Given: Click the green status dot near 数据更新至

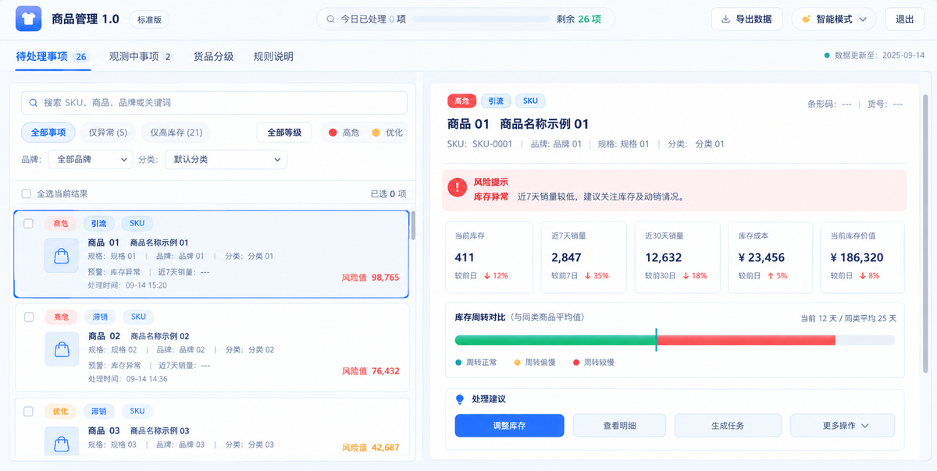Looking at the screenshot, I should point(827,56).
